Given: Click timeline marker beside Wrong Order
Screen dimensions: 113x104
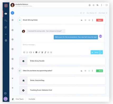Looking at the screenshot, I should 12,20.
